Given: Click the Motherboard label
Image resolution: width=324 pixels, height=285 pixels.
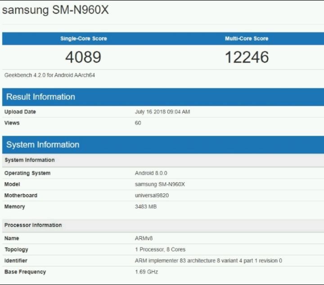Looking at the screenshot, I should 21,196.
